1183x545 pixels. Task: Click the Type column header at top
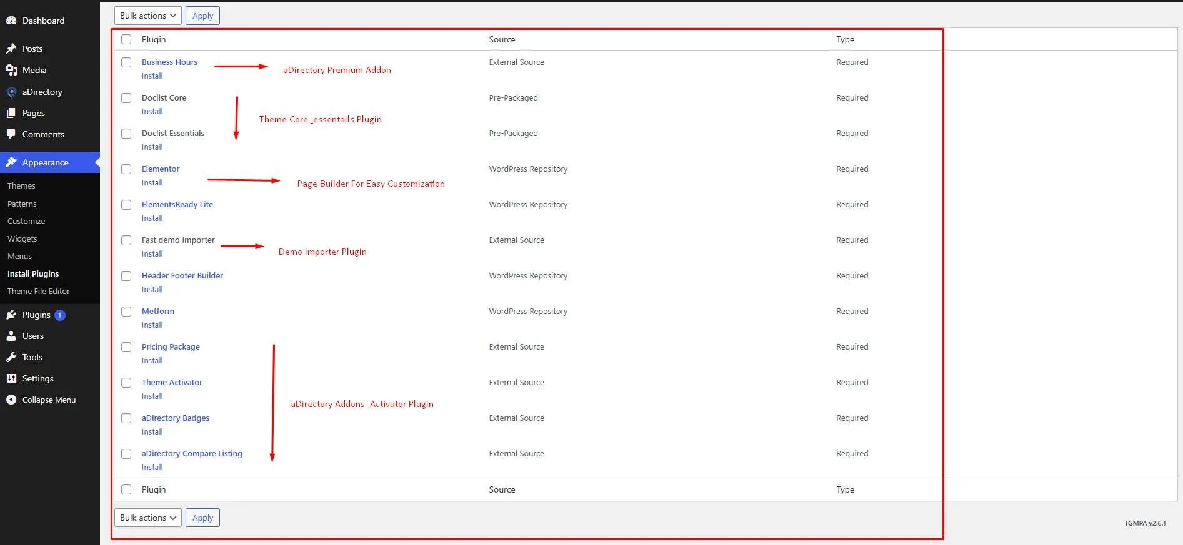(x=845, y=39)
